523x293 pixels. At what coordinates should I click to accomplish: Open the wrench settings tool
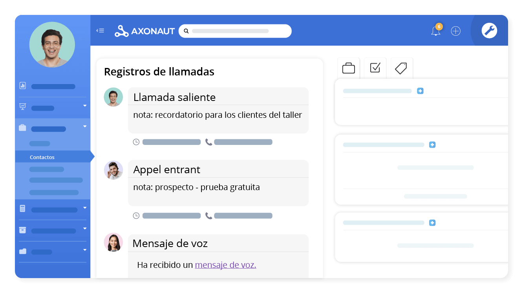click(x=489, y=31)
